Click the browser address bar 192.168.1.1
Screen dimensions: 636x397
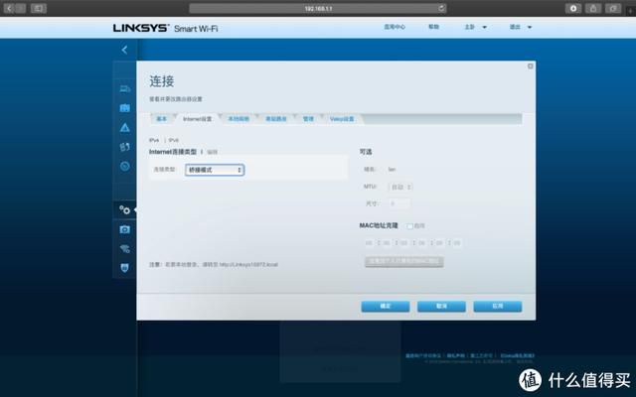coord(318,8)
